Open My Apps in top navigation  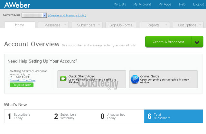pos(165,5)
